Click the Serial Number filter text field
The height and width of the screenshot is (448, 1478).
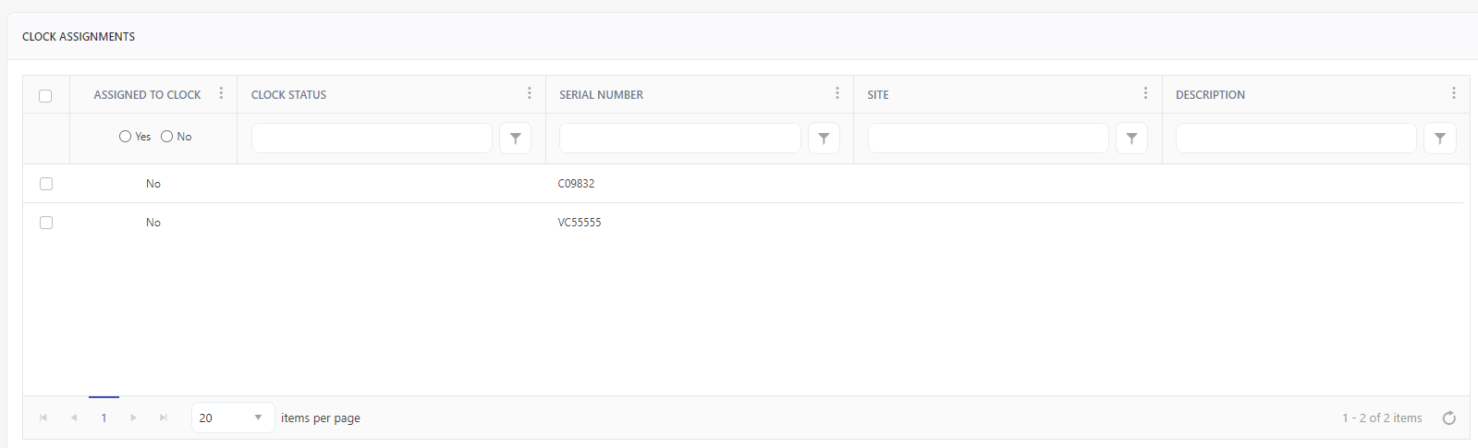(679, 139)
